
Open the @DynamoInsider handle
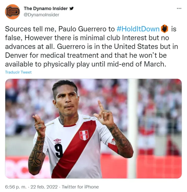click(x=41, y=15)
